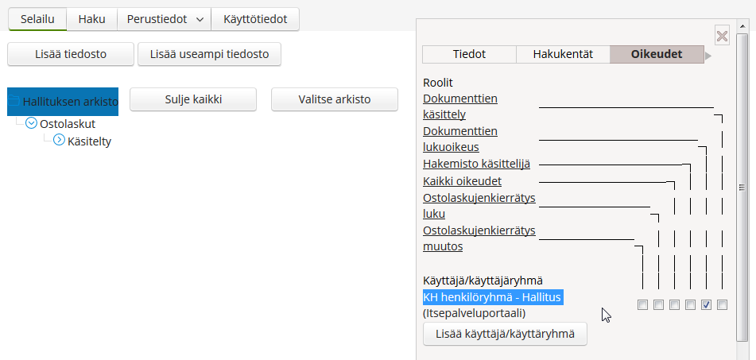
Task: Select KH henkilöryhmä - Hallitus entry
Action: [493, 297]
